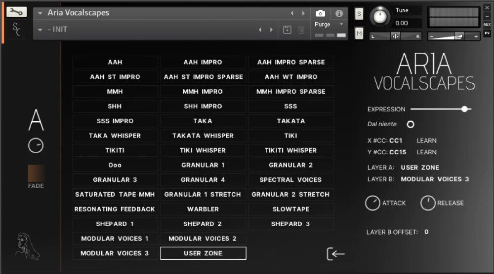
Task: Choose TIKITI WHISPER sound
Action: click(291, 150)
